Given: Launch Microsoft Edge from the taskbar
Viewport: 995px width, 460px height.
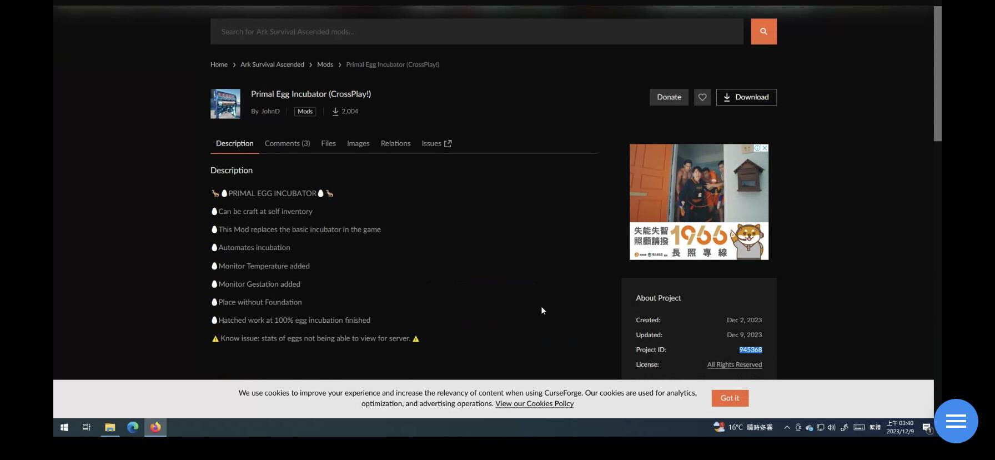Looking at the screenshot, I should (x=133, y=427).
